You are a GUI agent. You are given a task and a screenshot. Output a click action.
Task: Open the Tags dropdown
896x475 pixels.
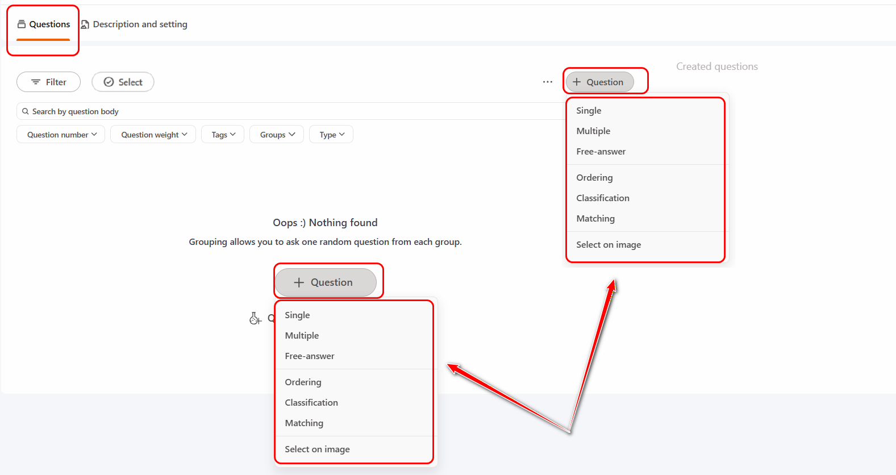click(223, 135)
